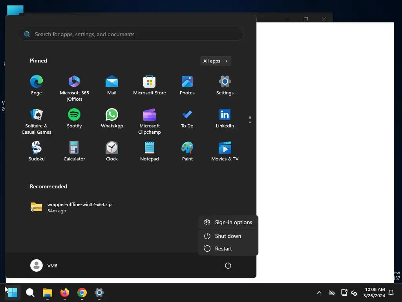The image size is (402, 302).
Task: Open pinned Settings app
Action: (x=225, y=85)
